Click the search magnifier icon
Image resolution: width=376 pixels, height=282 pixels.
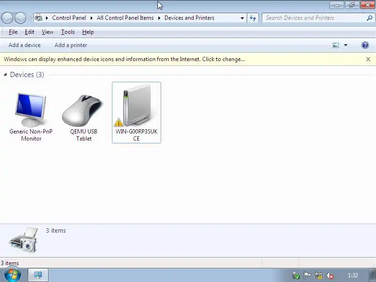point(369,18)
